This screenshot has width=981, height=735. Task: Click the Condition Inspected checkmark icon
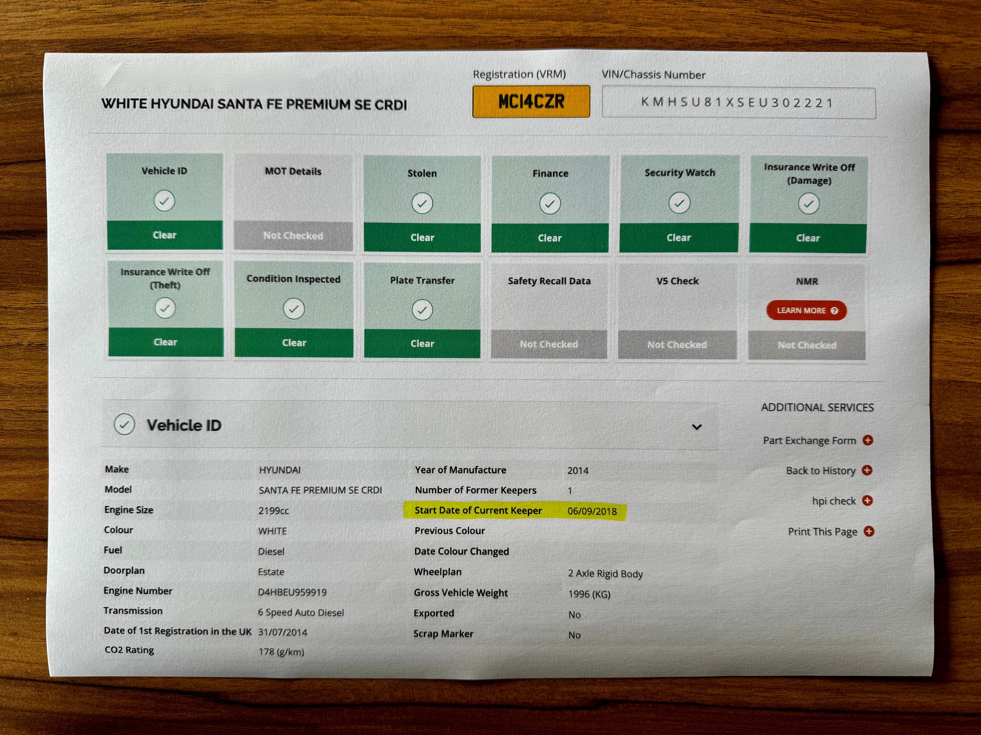294,309
